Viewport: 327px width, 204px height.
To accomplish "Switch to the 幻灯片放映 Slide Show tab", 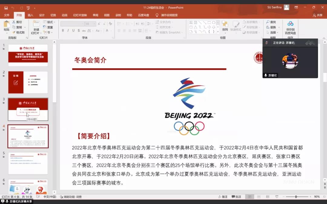I will point(80,15).
